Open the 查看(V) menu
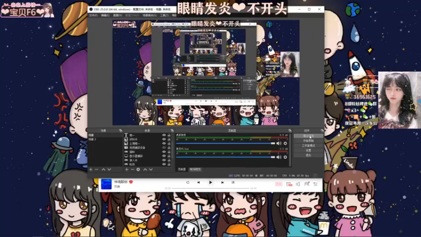Viewport: 421px width, 237px height. pos(117,15)
